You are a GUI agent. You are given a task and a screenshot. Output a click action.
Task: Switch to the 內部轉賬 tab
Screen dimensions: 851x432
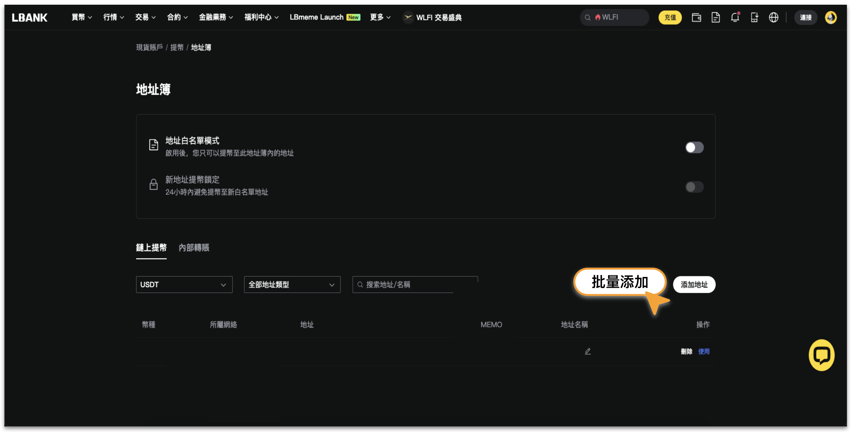click(x=194, y=248)
